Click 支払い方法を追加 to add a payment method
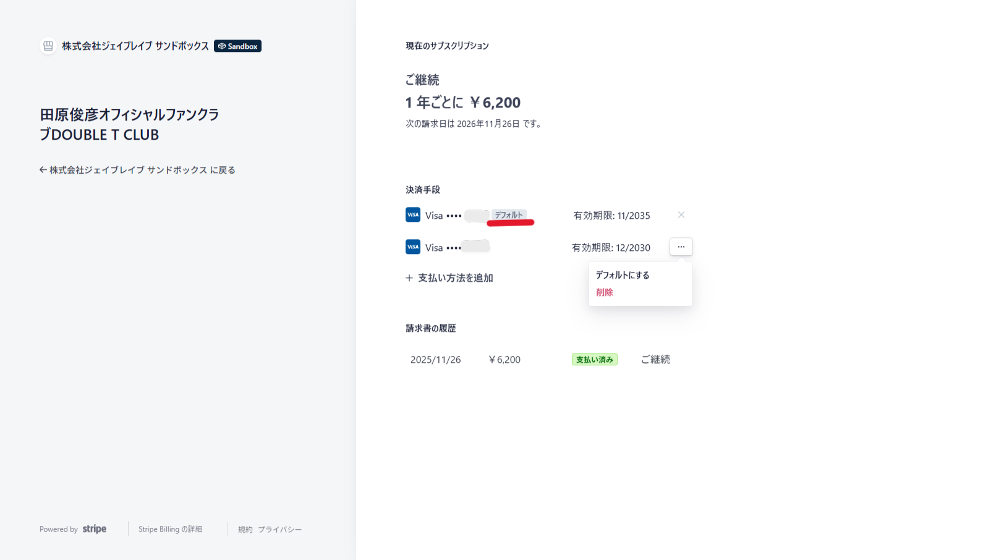The image size is (996, 560). click(455, 278)
